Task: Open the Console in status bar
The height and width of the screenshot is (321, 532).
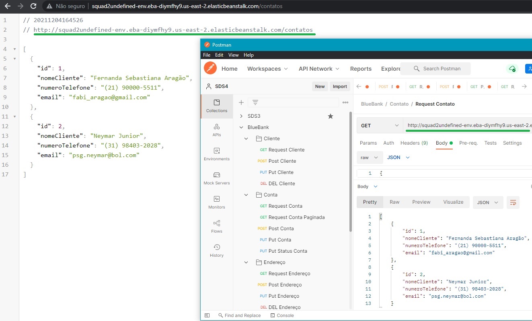Action: (282, 315)
